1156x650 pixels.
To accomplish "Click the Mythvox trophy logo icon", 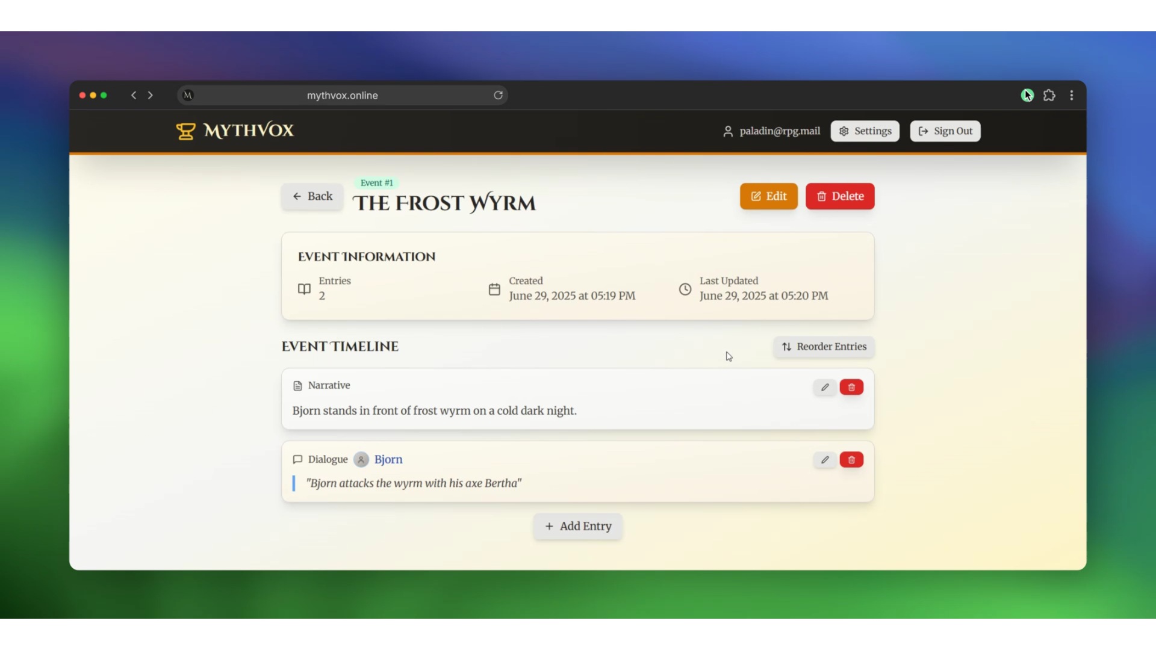I will pos(185,131).
